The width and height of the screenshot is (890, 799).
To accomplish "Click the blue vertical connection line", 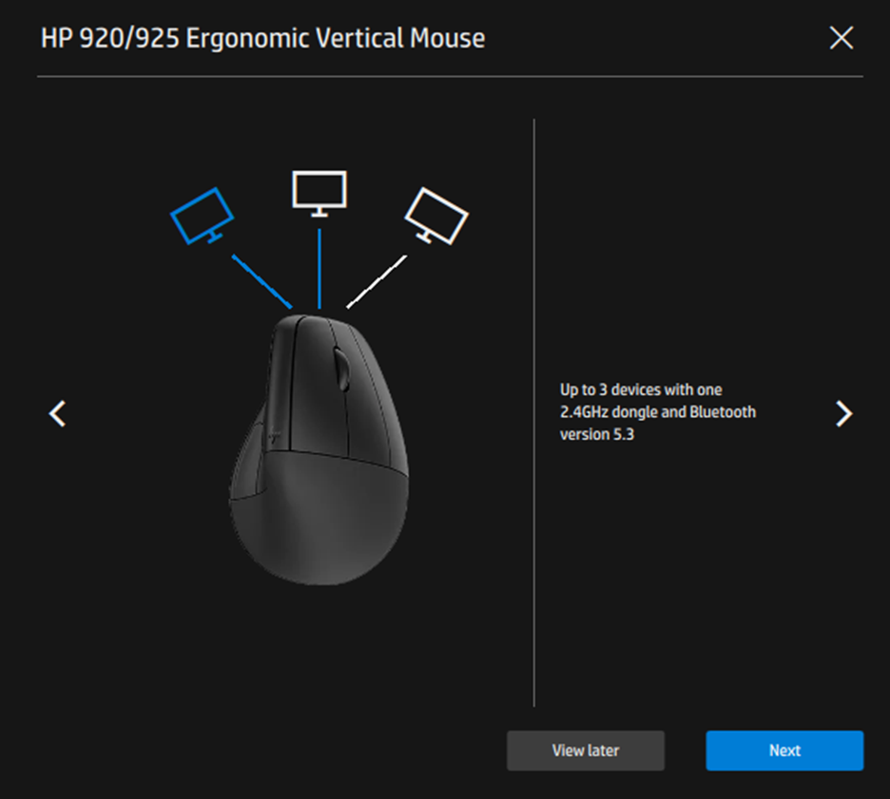I will click(319, 268).
